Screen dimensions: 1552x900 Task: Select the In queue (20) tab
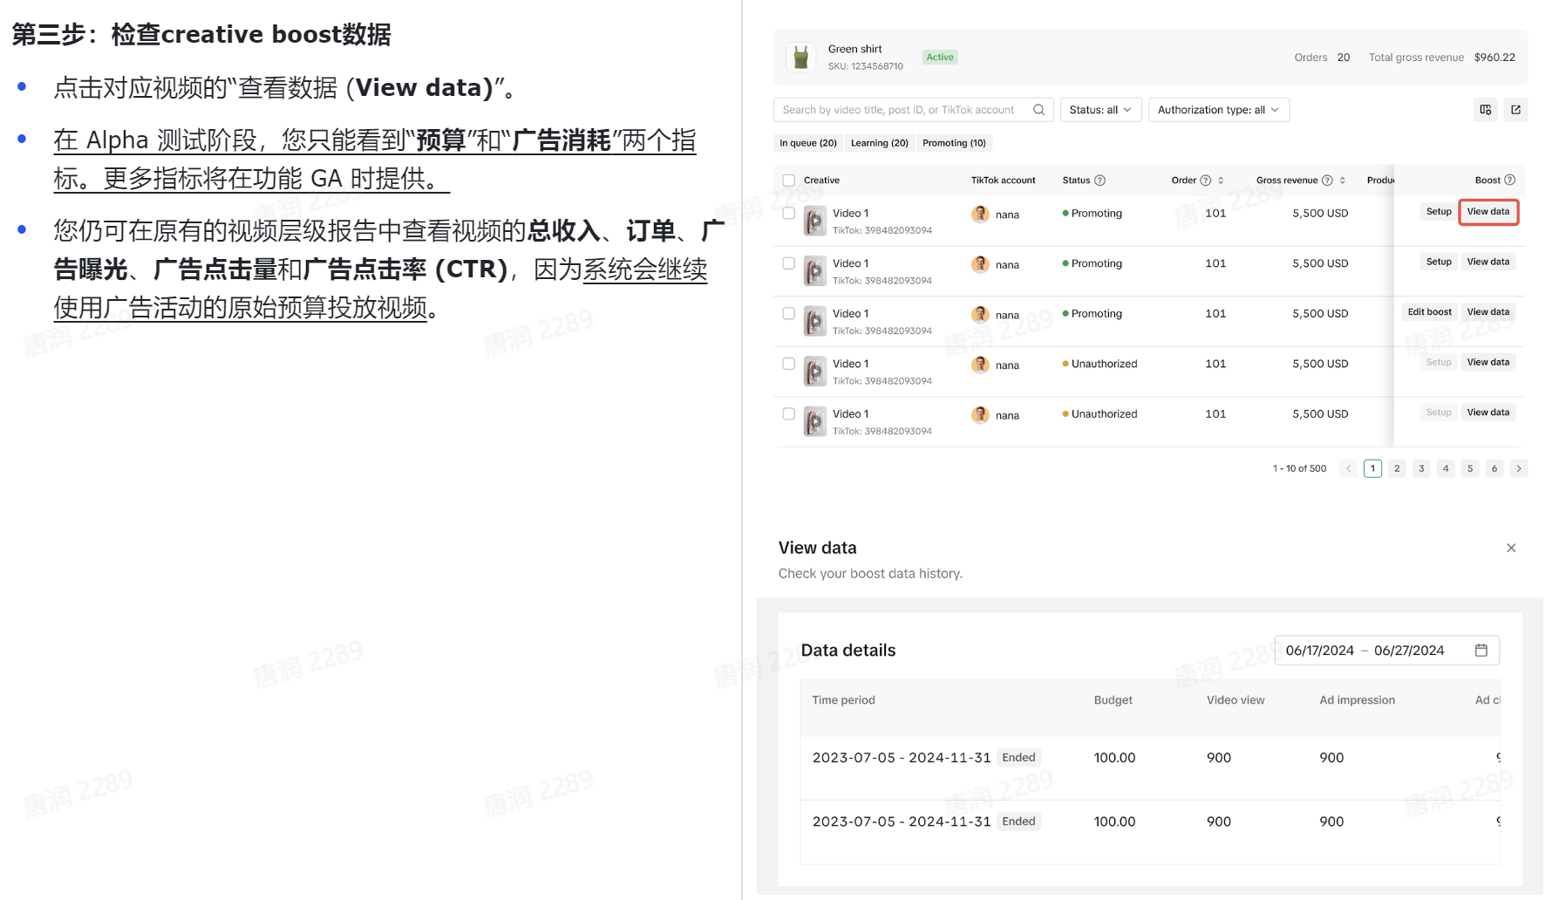point(808,143)
